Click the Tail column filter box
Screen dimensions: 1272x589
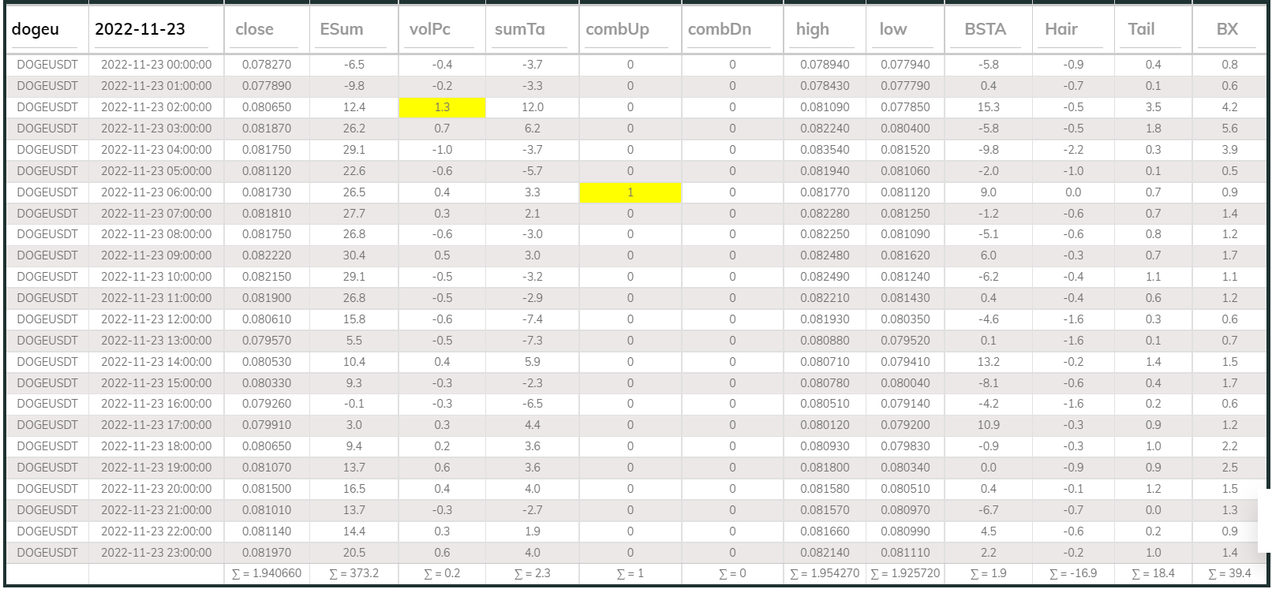[x=1152, y=30]
